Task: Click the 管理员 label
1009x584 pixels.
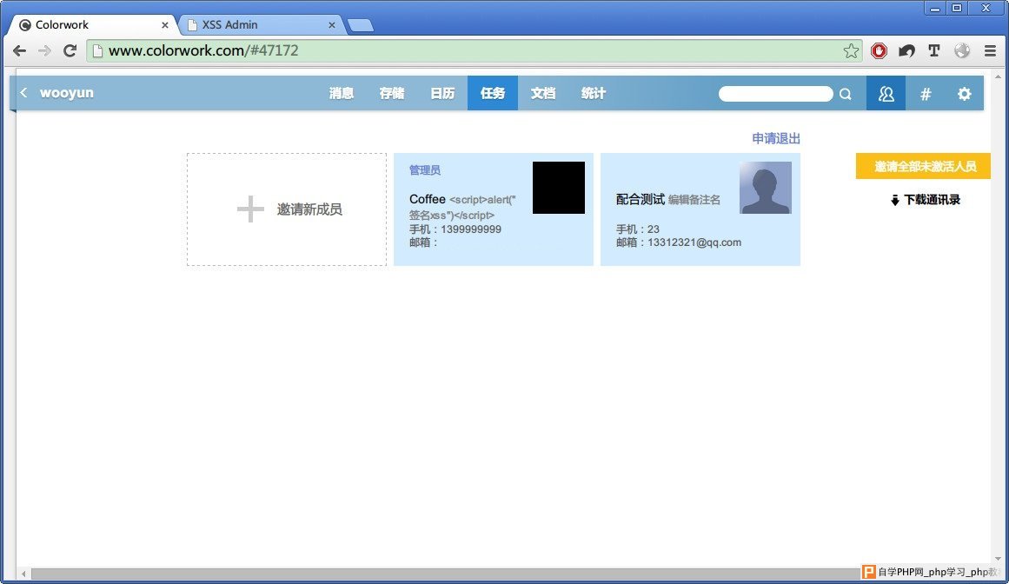Action: coord(425,170)
